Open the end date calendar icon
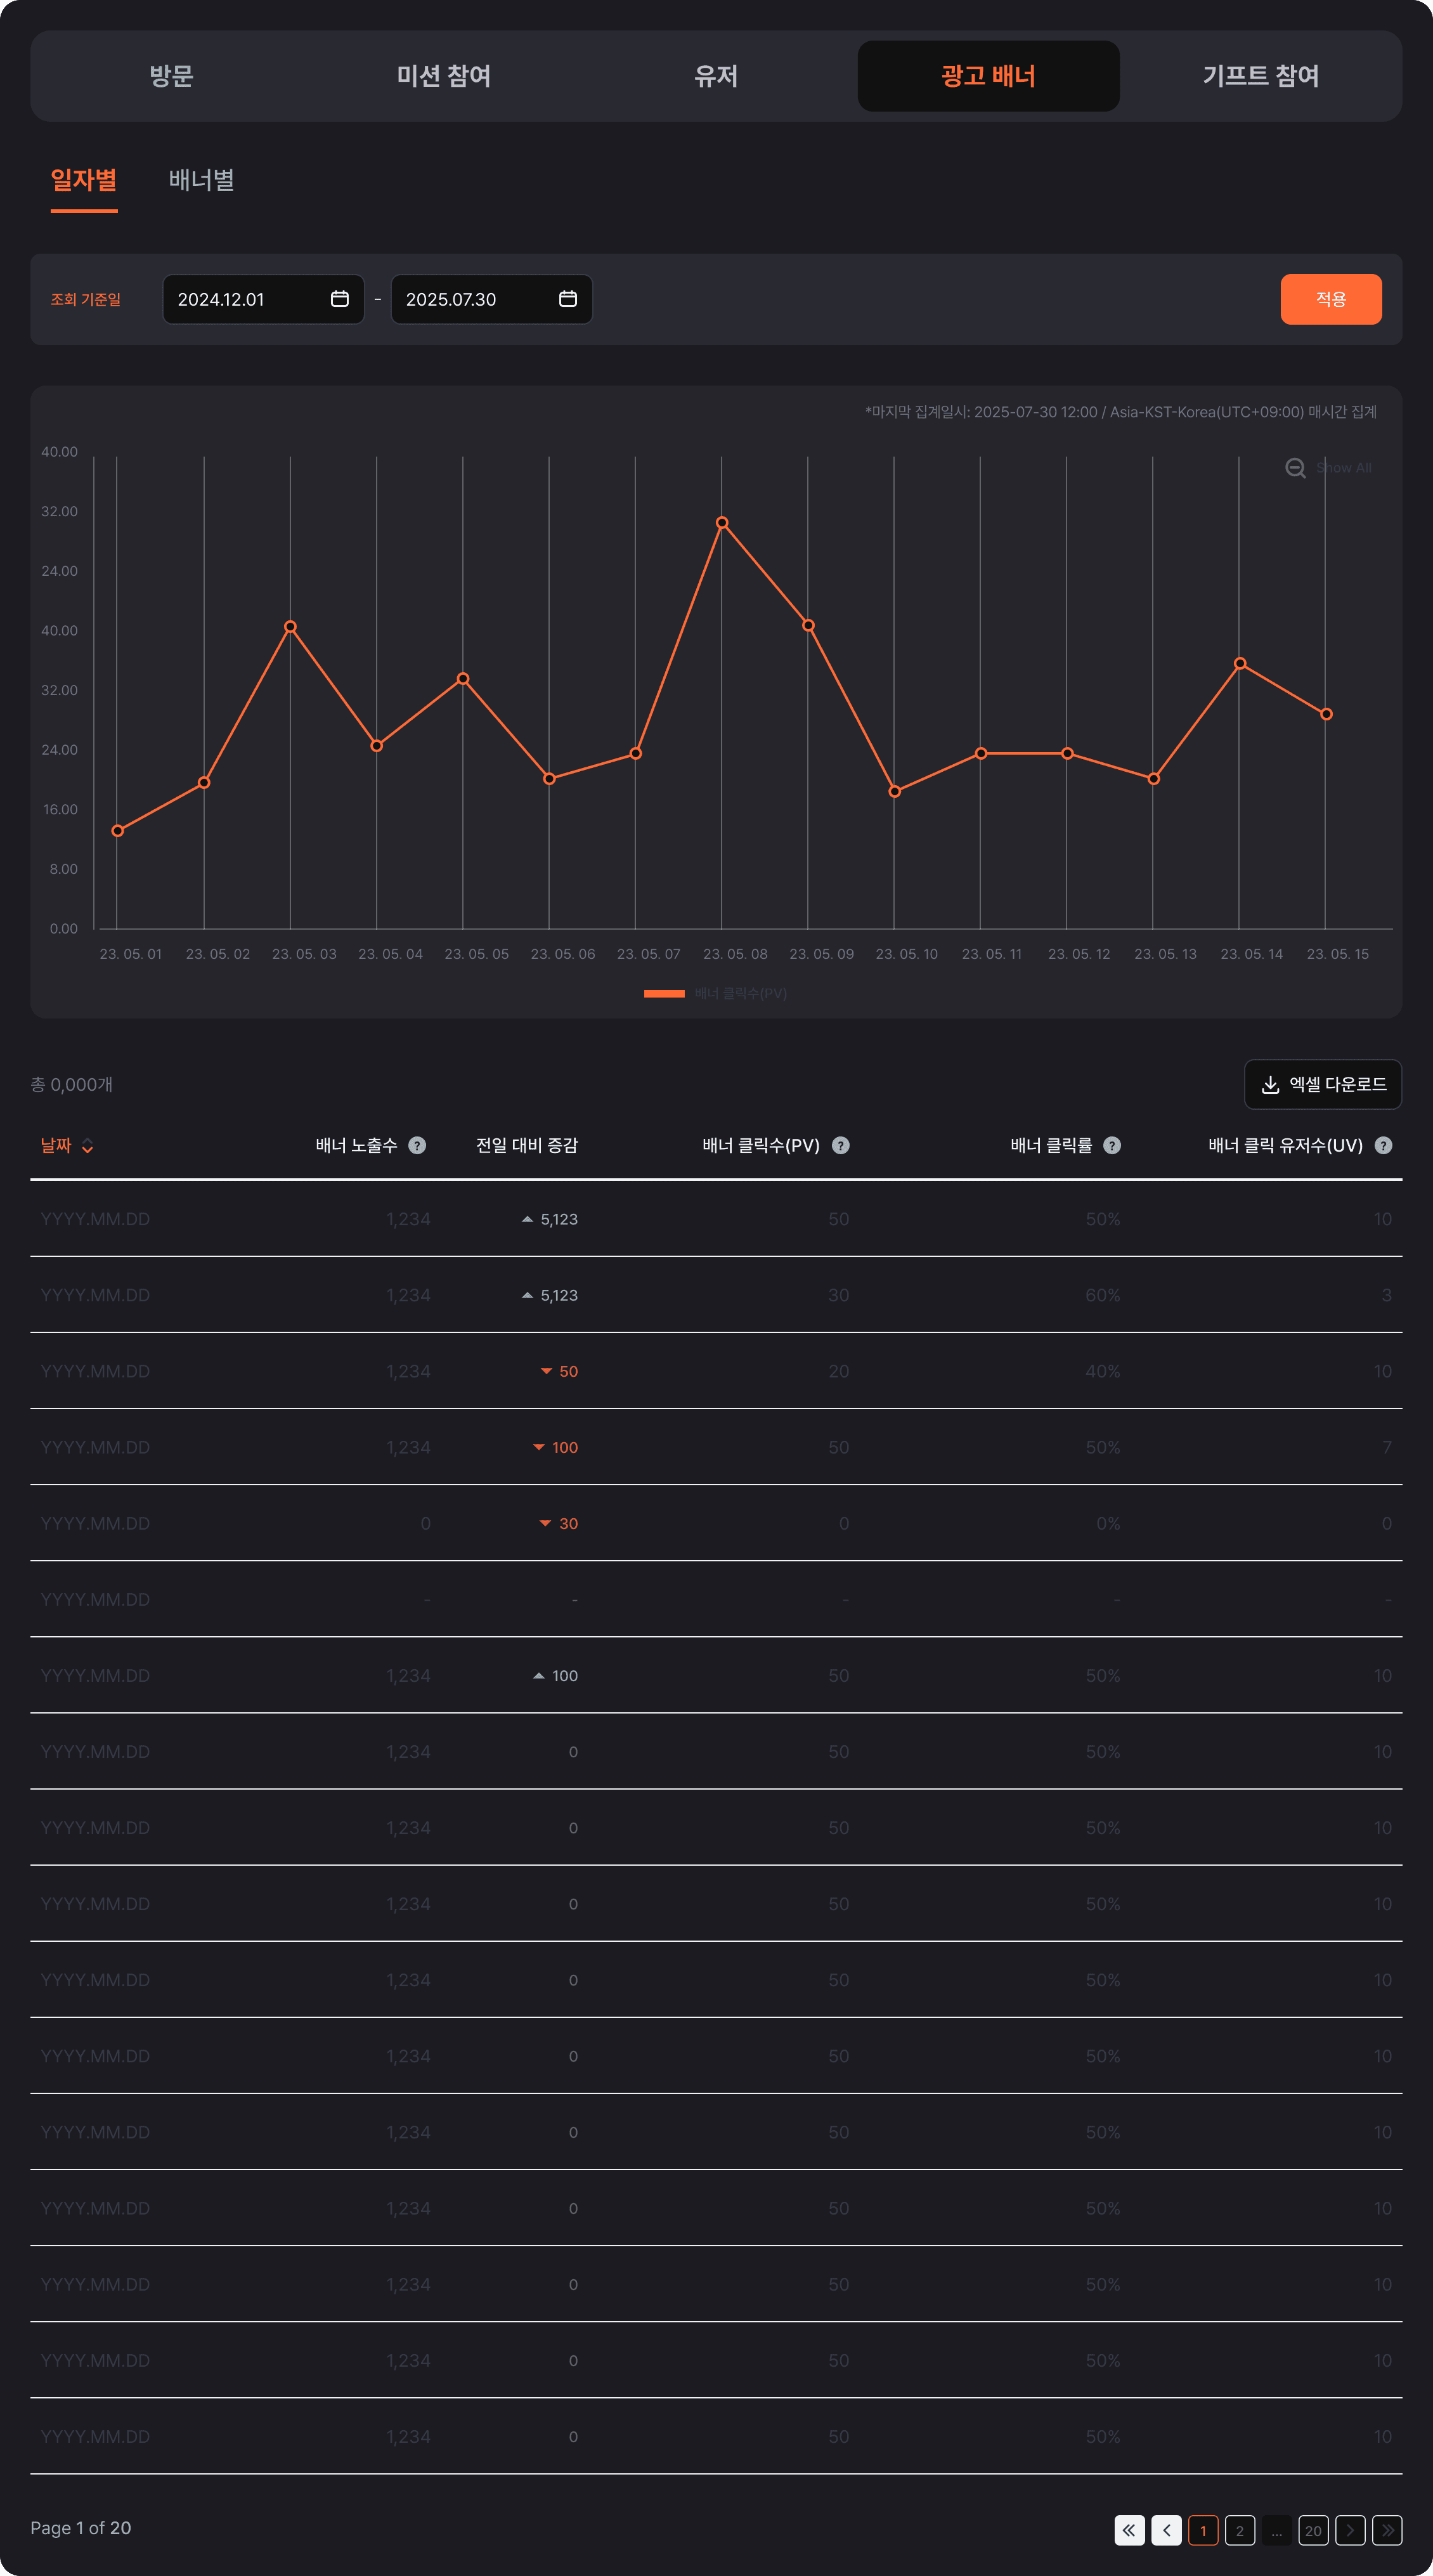 [x=567, y=299]
